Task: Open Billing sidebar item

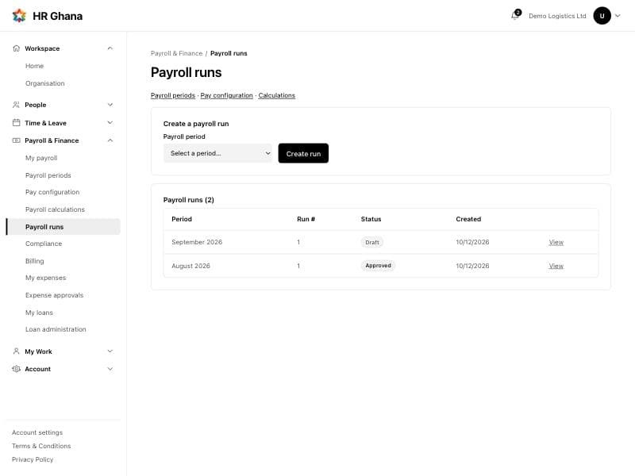Action: pyautogui.click(x=34, y=261)
